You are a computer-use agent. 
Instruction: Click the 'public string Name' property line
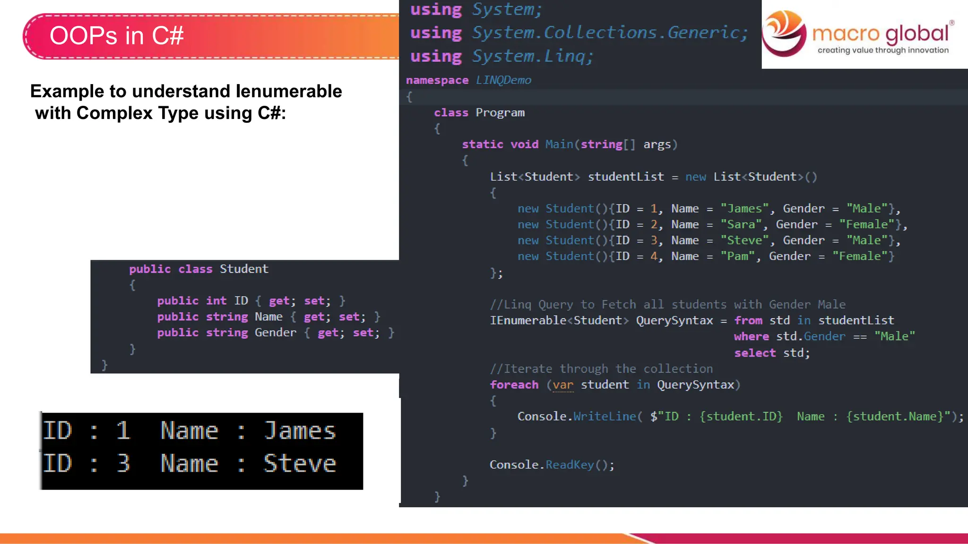click(x=268, y=317)
